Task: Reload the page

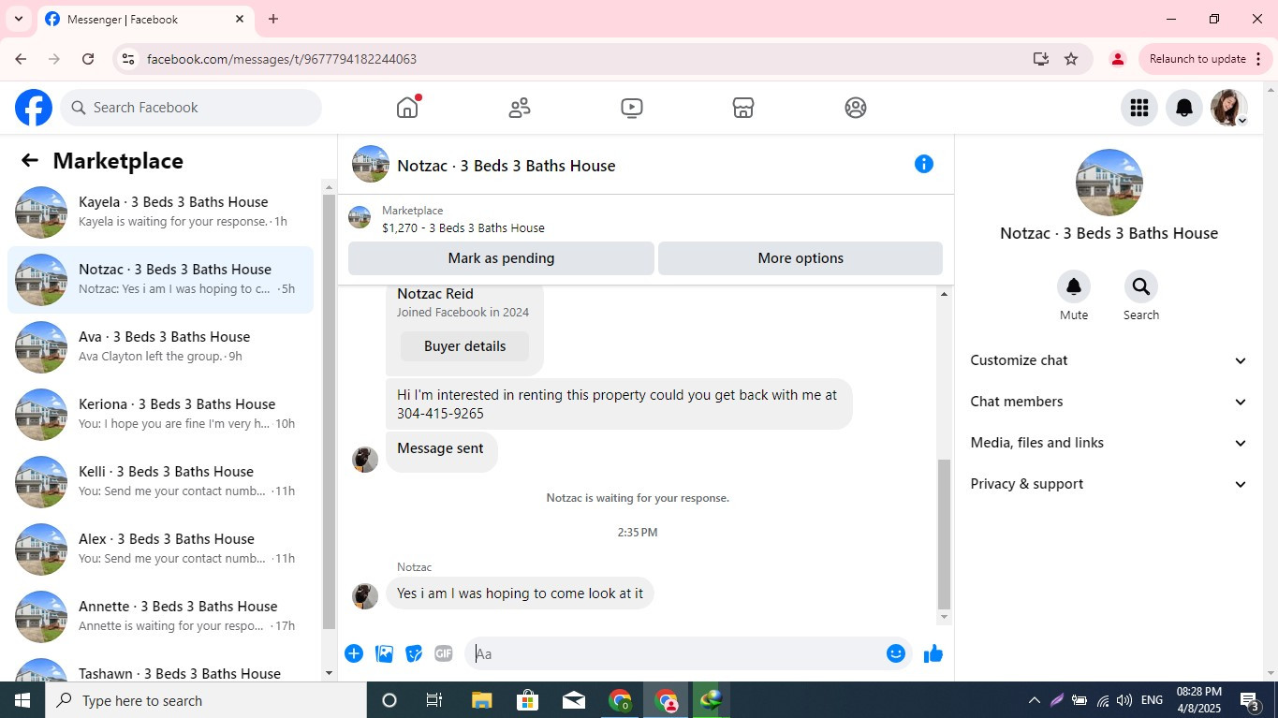Action: (88, 59)
